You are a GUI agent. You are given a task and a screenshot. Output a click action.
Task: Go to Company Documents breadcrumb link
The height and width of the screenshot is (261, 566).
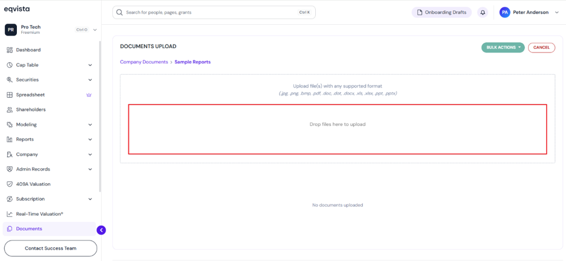[144, 62]
